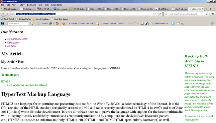Click the page icon in the address bar
Viewport: 216px width, 123px height.
click(x=13, y=14)
